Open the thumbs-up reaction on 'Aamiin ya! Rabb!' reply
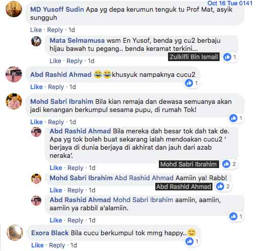262x251 pixels. (x=220, y=186)
